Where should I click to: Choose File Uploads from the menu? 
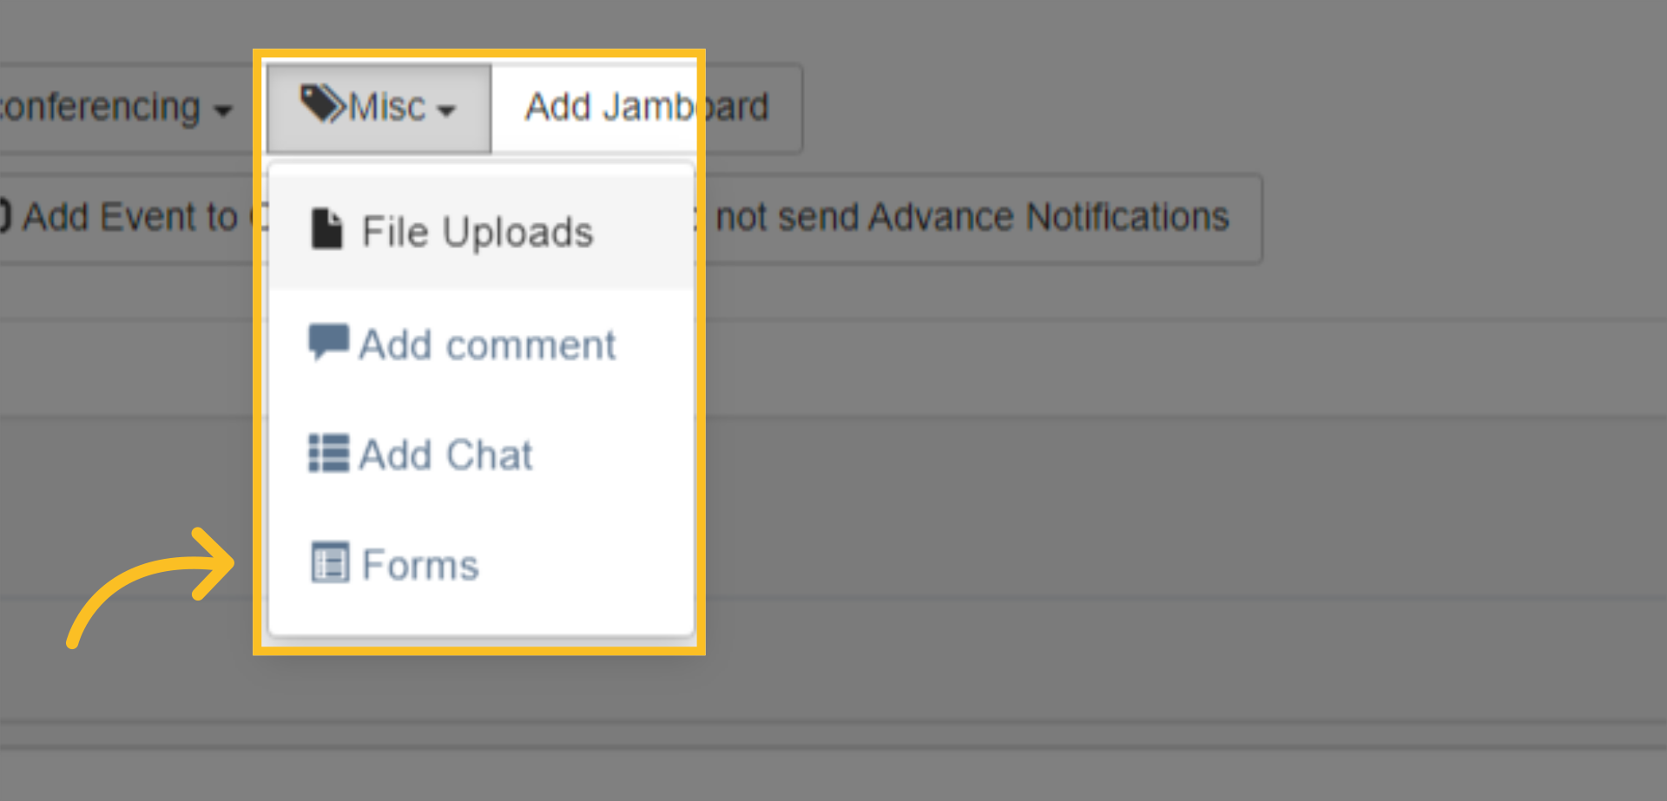pyautogui.click(x=482, y=232)
